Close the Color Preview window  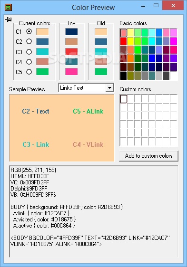click(x=173, y=5)
